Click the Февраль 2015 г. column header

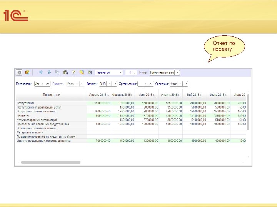[123, 95]
